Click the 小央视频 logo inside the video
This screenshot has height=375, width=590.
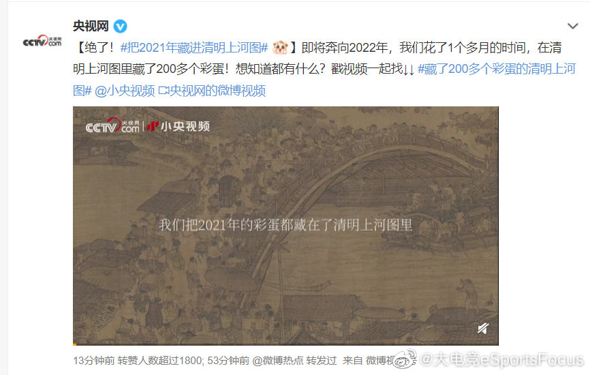coord(178,127)
